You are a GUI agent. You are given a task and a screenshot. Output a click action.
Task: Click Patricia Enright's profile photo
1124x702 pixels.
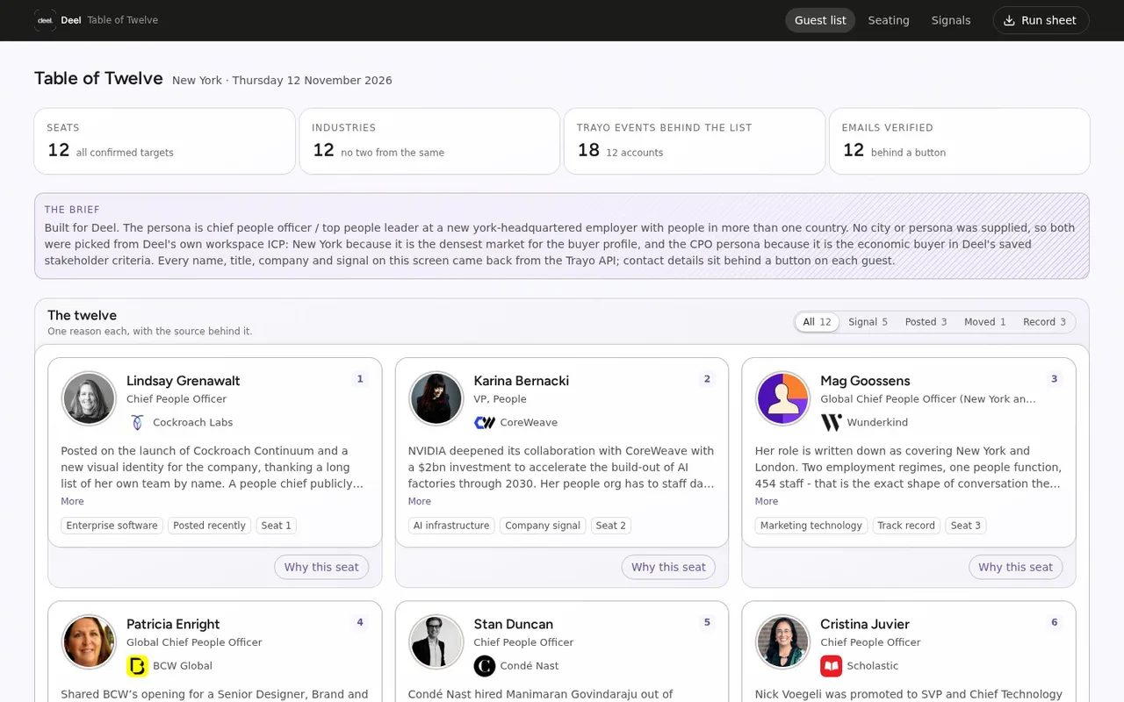[x=89, y=641]
